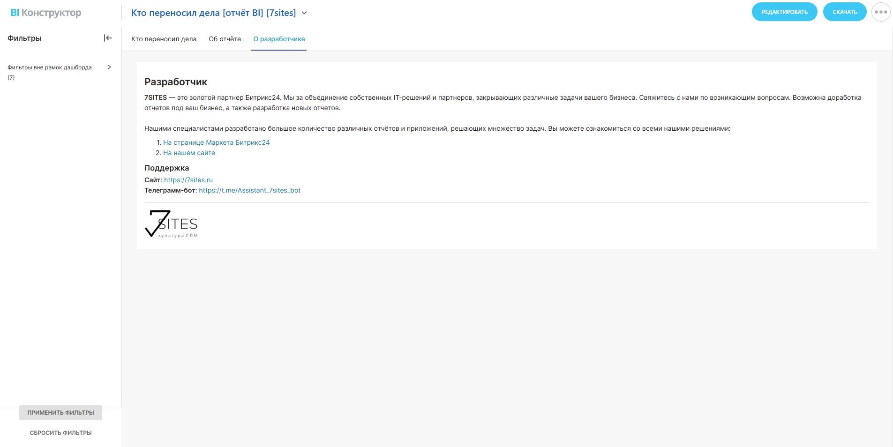Open the На нашем сайте link

189,153
